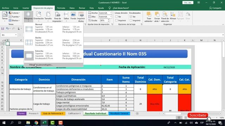Viewport: 225px width, 126px height.
Task: Toggle Ver checkbox under Encabezados
Action: (131, 17)
